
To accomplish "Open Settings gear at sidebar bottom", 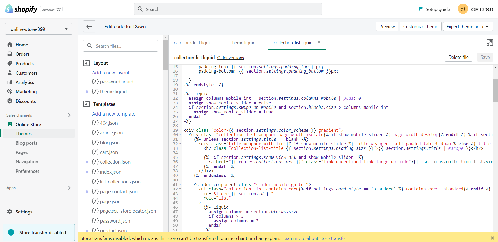I will 10,212.
